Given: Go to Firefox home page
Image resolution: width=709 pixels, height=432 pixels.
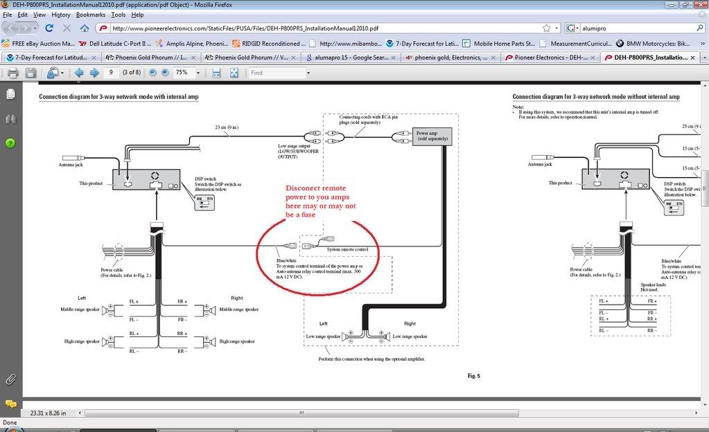Looking at the screenshot, I should click(85, 28).
